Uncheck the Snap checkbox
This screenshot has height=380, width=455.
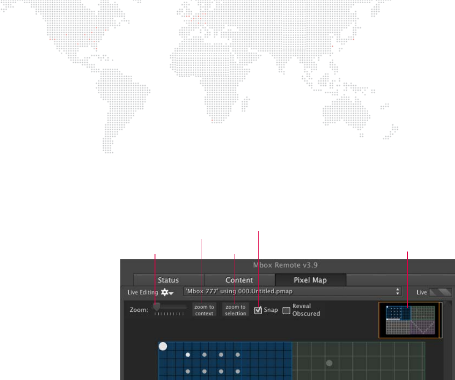258,310
